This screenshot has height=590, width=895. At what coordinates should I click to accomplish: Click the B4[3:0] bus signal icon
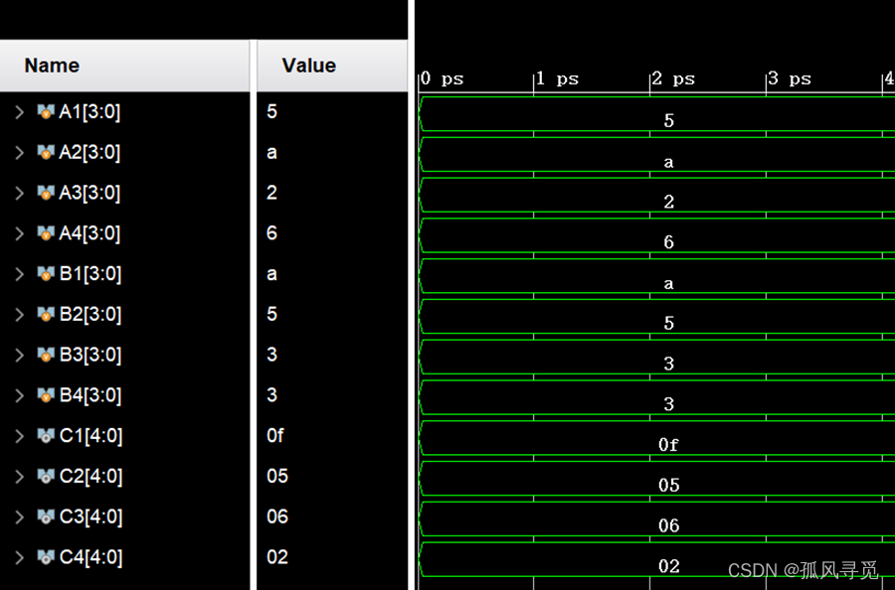tap(46, 395)
